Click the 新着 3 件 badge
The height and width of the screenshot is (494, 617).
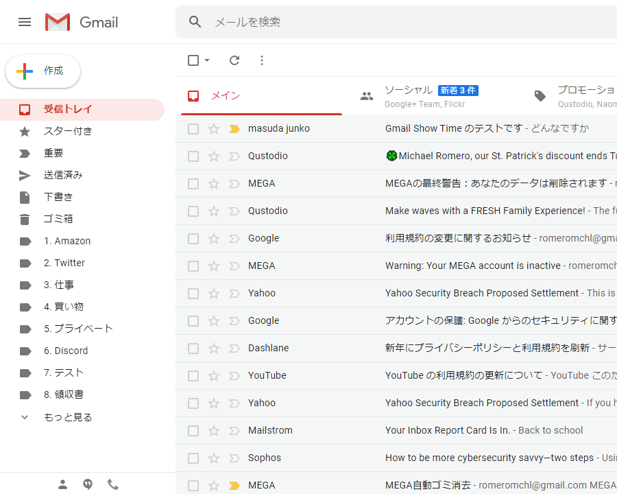458,91
